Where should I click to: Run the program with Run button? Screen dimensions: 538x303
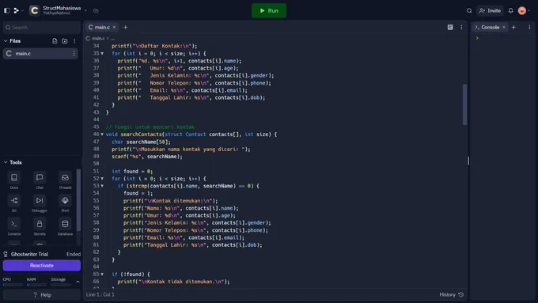[x=269, y=10]
